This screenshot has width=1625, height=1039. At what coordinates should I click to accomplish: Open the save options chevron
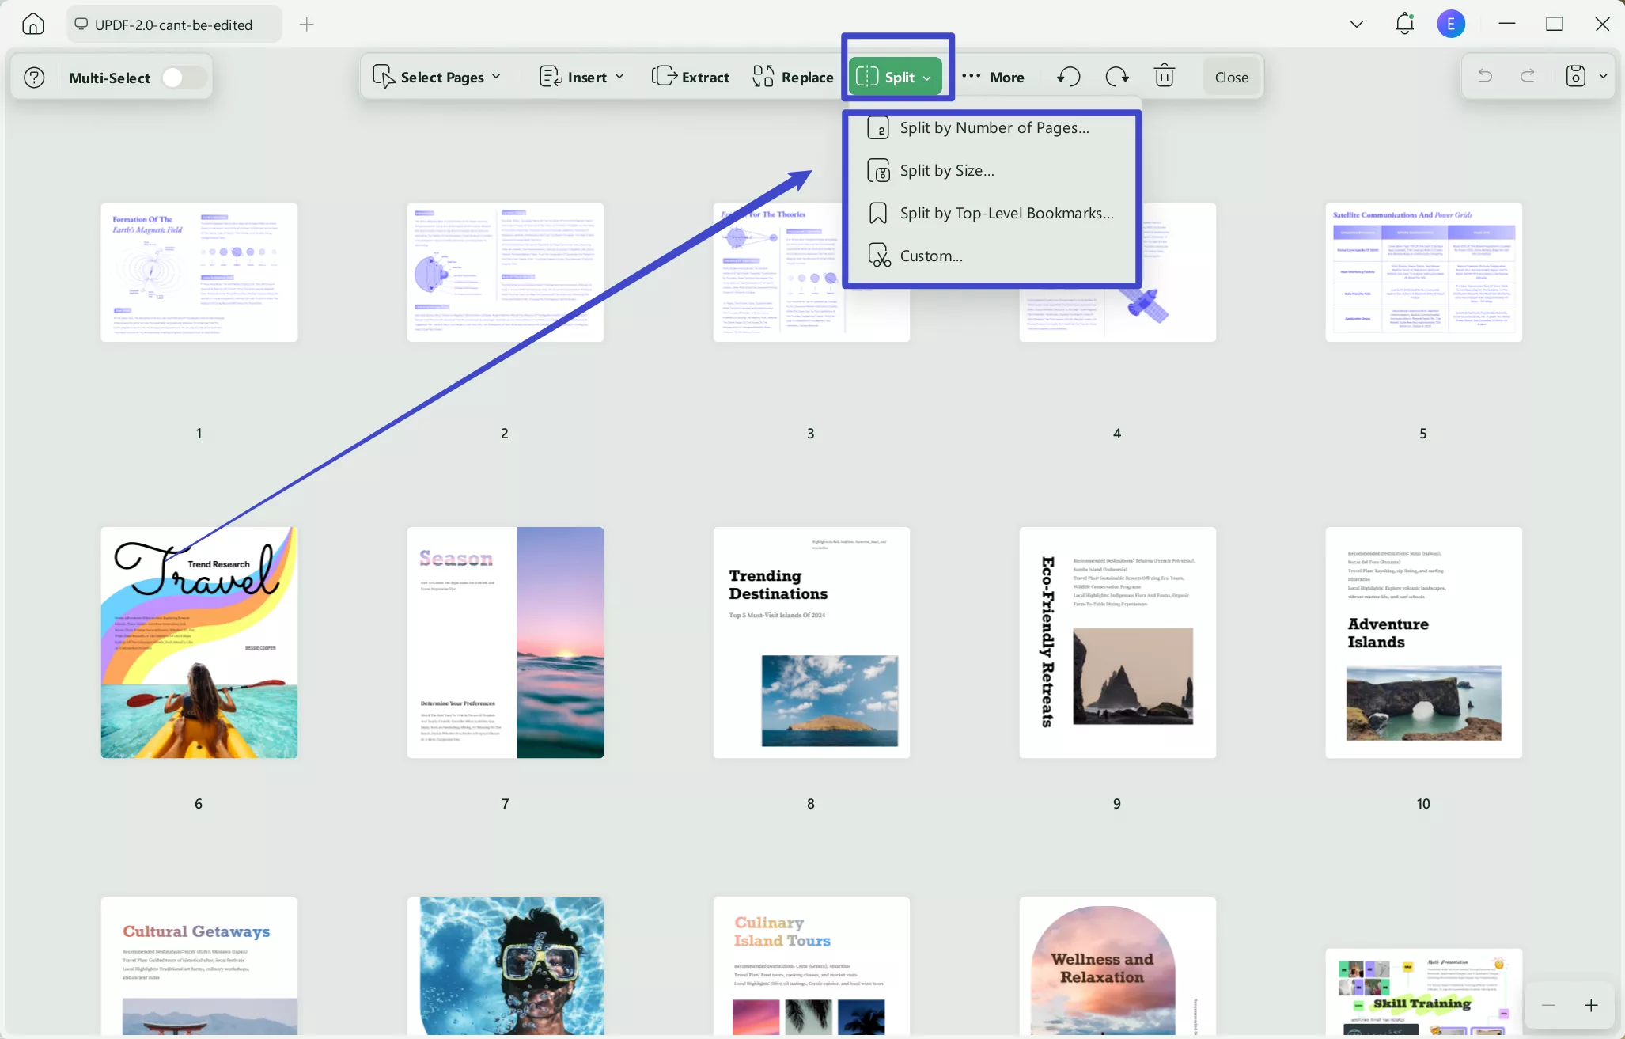click(1604, 76)
